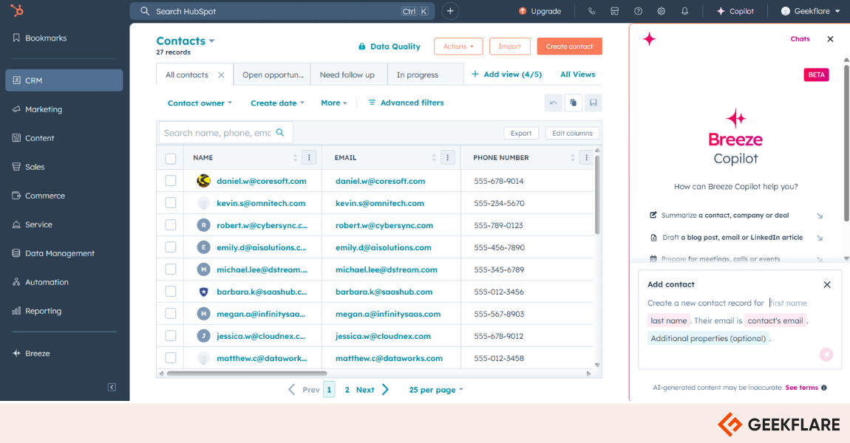The image size is (850, 443).
Task: Click the Export button
Action: click(521, 133)
